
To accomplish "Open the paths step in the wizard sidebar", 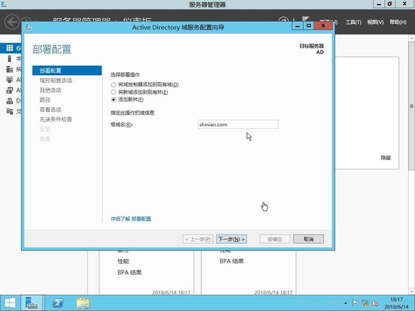I will coord(45,100).
